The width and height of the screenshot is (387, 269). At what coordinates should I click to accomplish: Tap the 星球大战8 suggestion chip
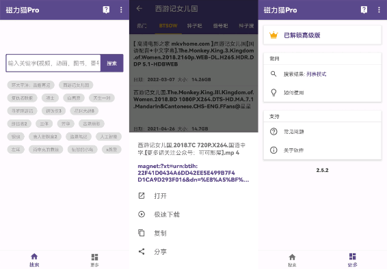pos(84,111)
